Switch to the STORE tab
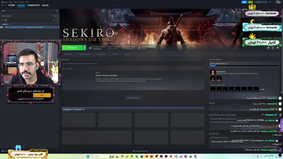Screen dimensions: 283x159 point(12,5)
